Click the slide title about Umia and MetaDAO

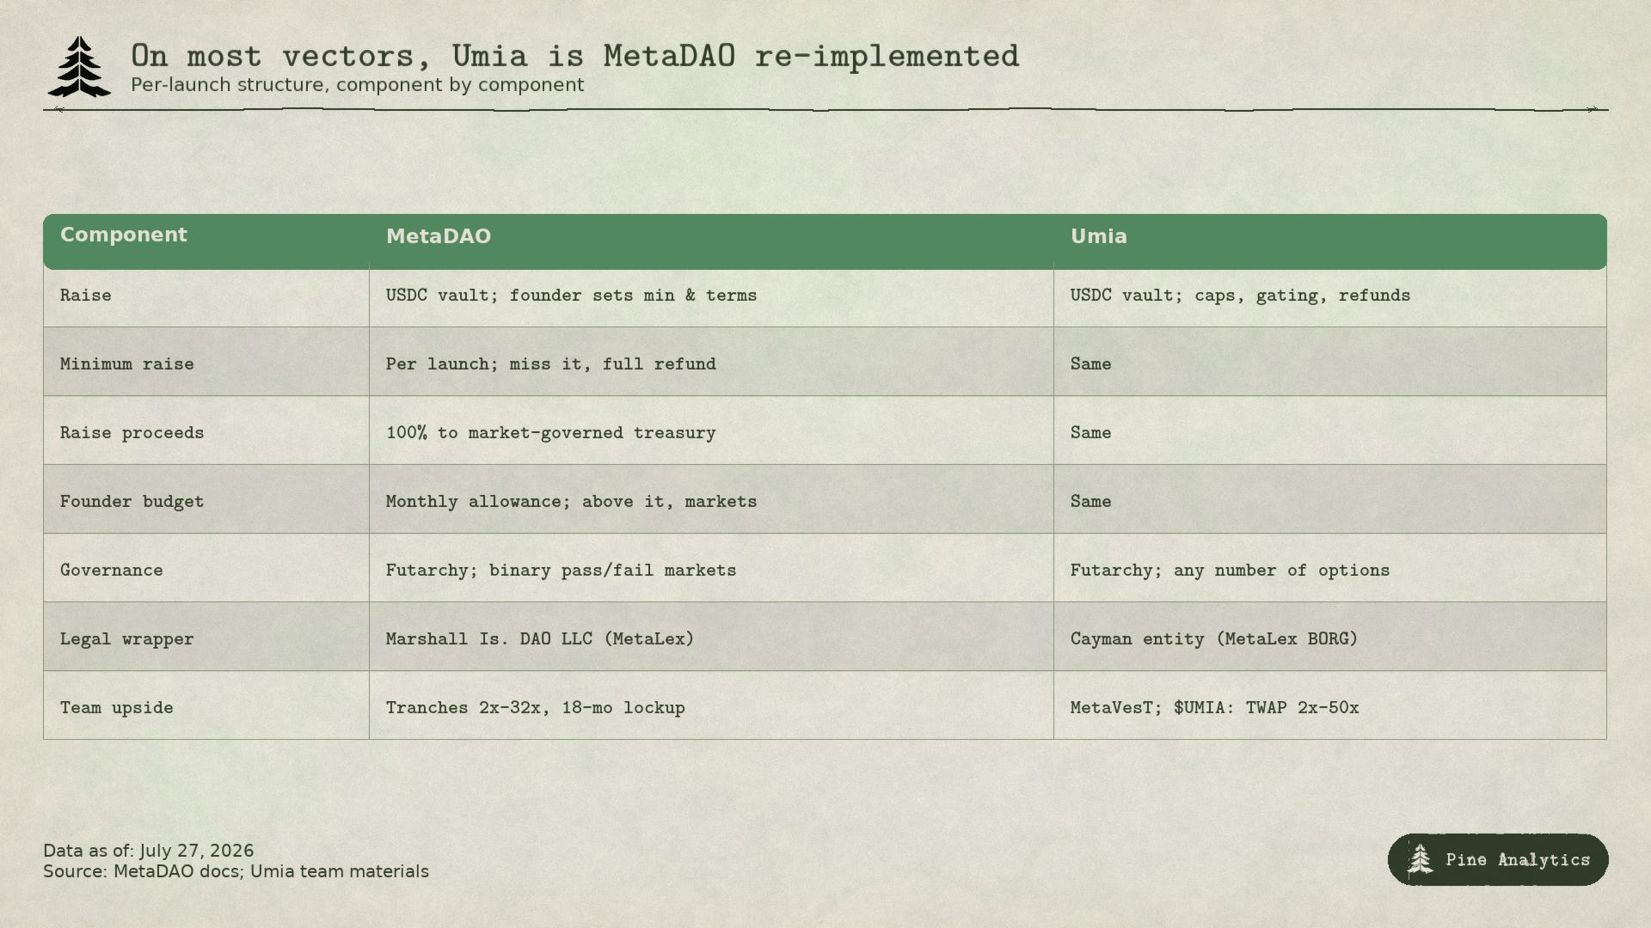point(575,56)
